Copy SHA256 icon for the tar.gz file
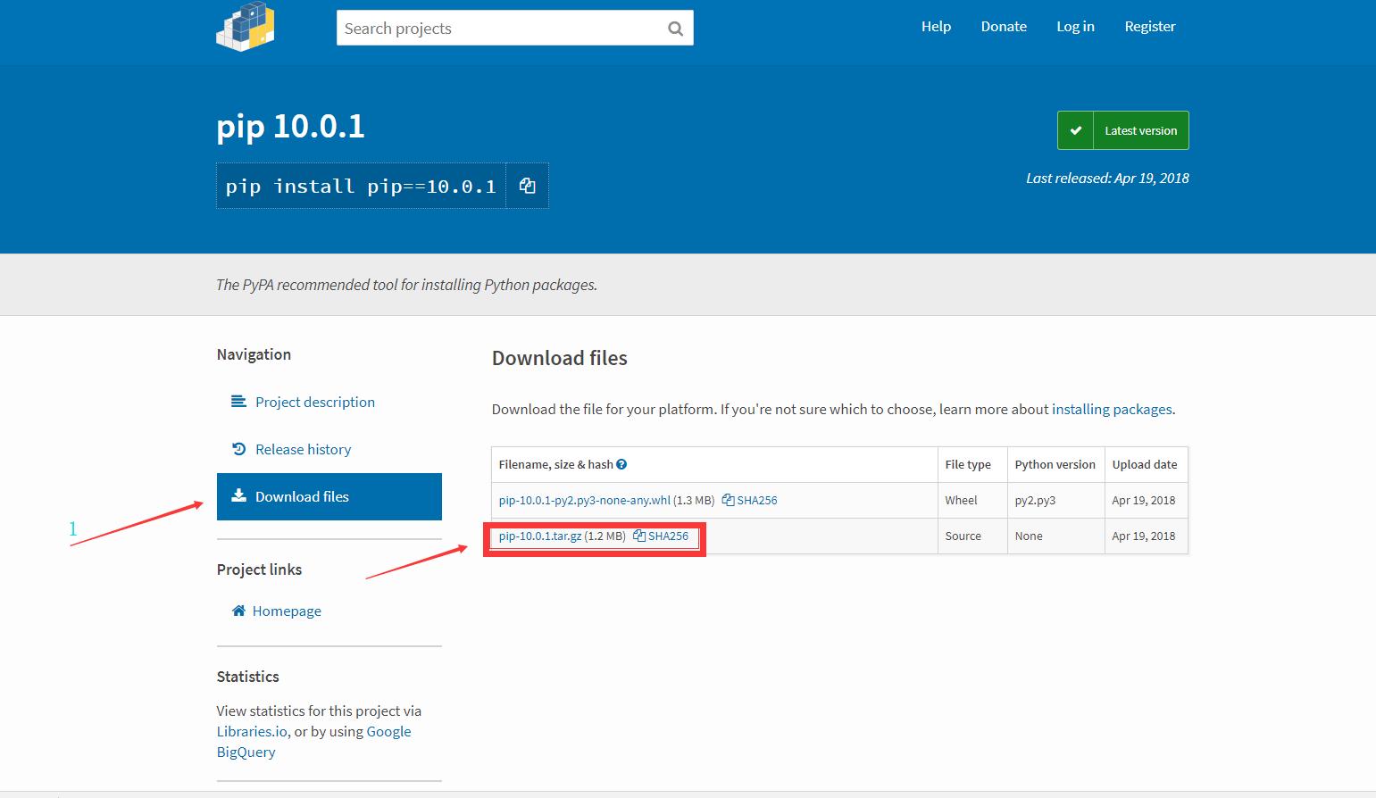This screenshot has width=1376, height=798. click(x=639, y=536)
